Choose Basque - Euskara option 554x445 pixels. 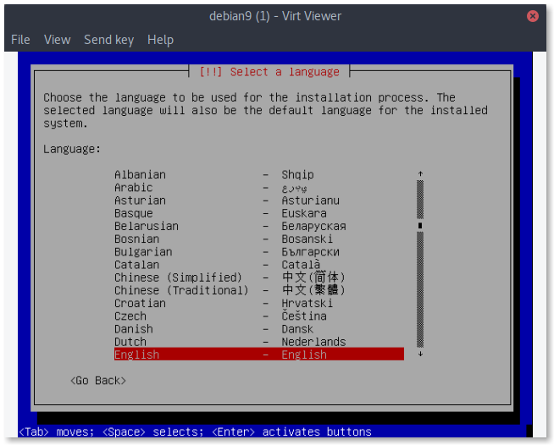pos(259,213)
